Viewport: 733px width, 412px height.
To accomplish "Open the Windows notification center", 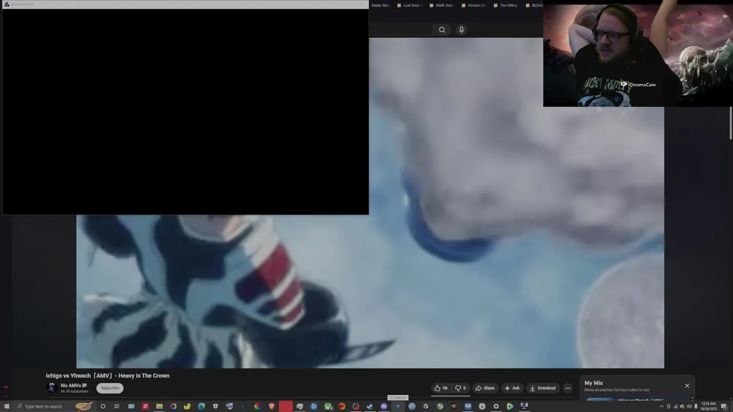I will pyautogui.click(x=724, y=406).
